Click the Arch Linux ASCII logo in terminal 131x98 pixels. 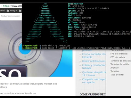click(x=45, y=23)
